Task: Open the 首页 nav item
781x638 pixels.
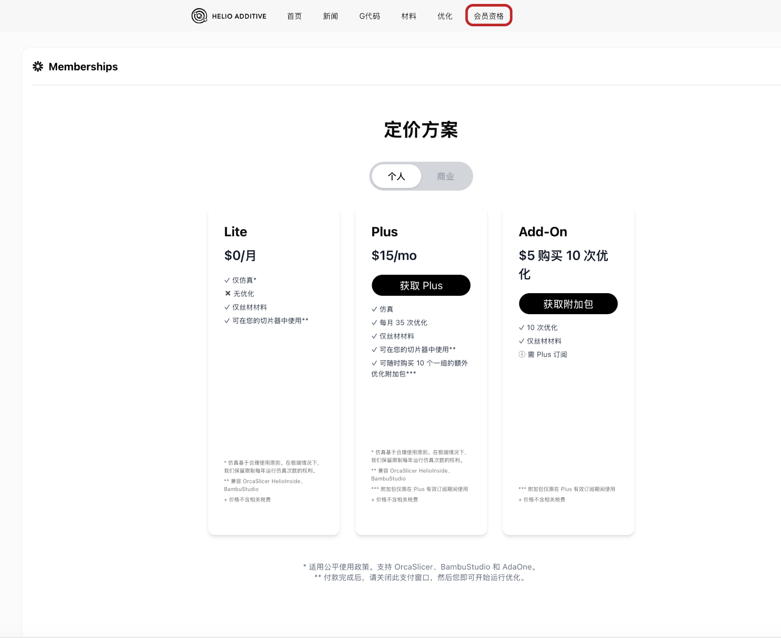Action: 295,16
